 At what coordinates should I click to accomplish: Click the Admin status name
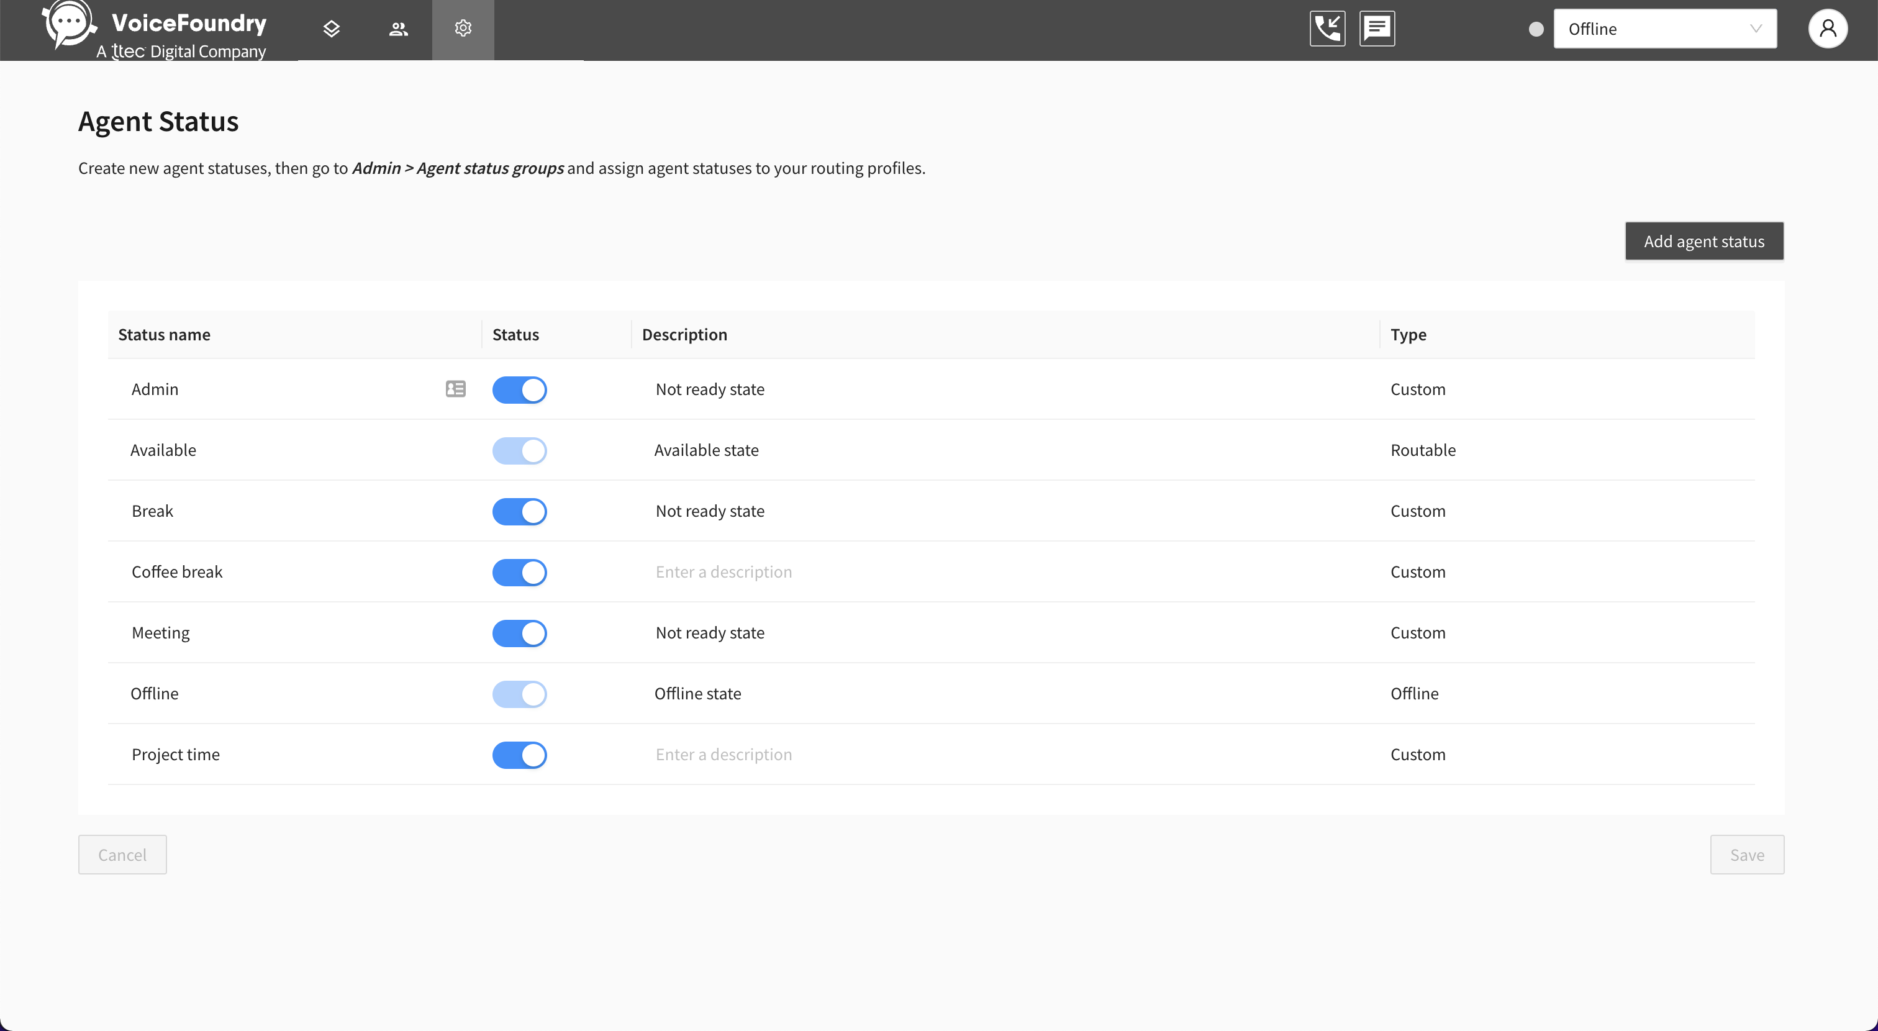click(x=155, y=389)
